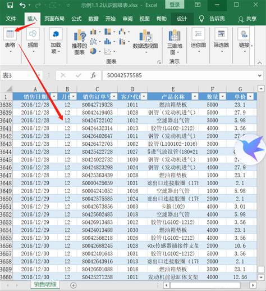Open filter dropdown on 销售日期 column header
This screenshot has height=291, width=266.
pos(54,97)
